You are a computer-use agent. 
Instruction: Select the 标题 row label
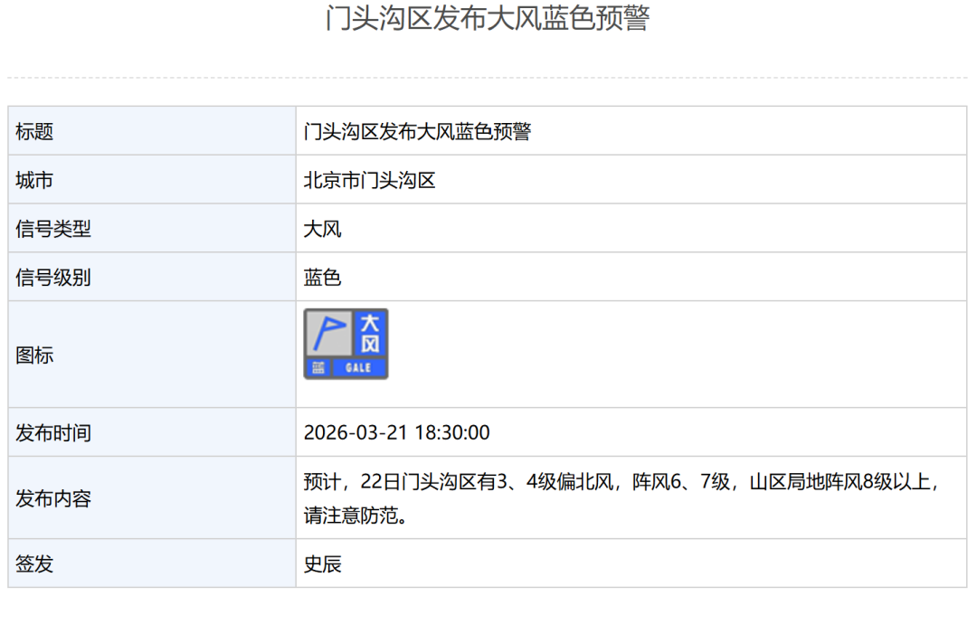[x=34, y=132]
